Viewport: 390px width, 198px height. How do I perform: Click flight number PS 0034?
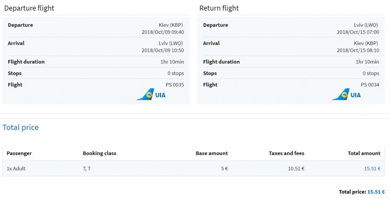[370, 85]
